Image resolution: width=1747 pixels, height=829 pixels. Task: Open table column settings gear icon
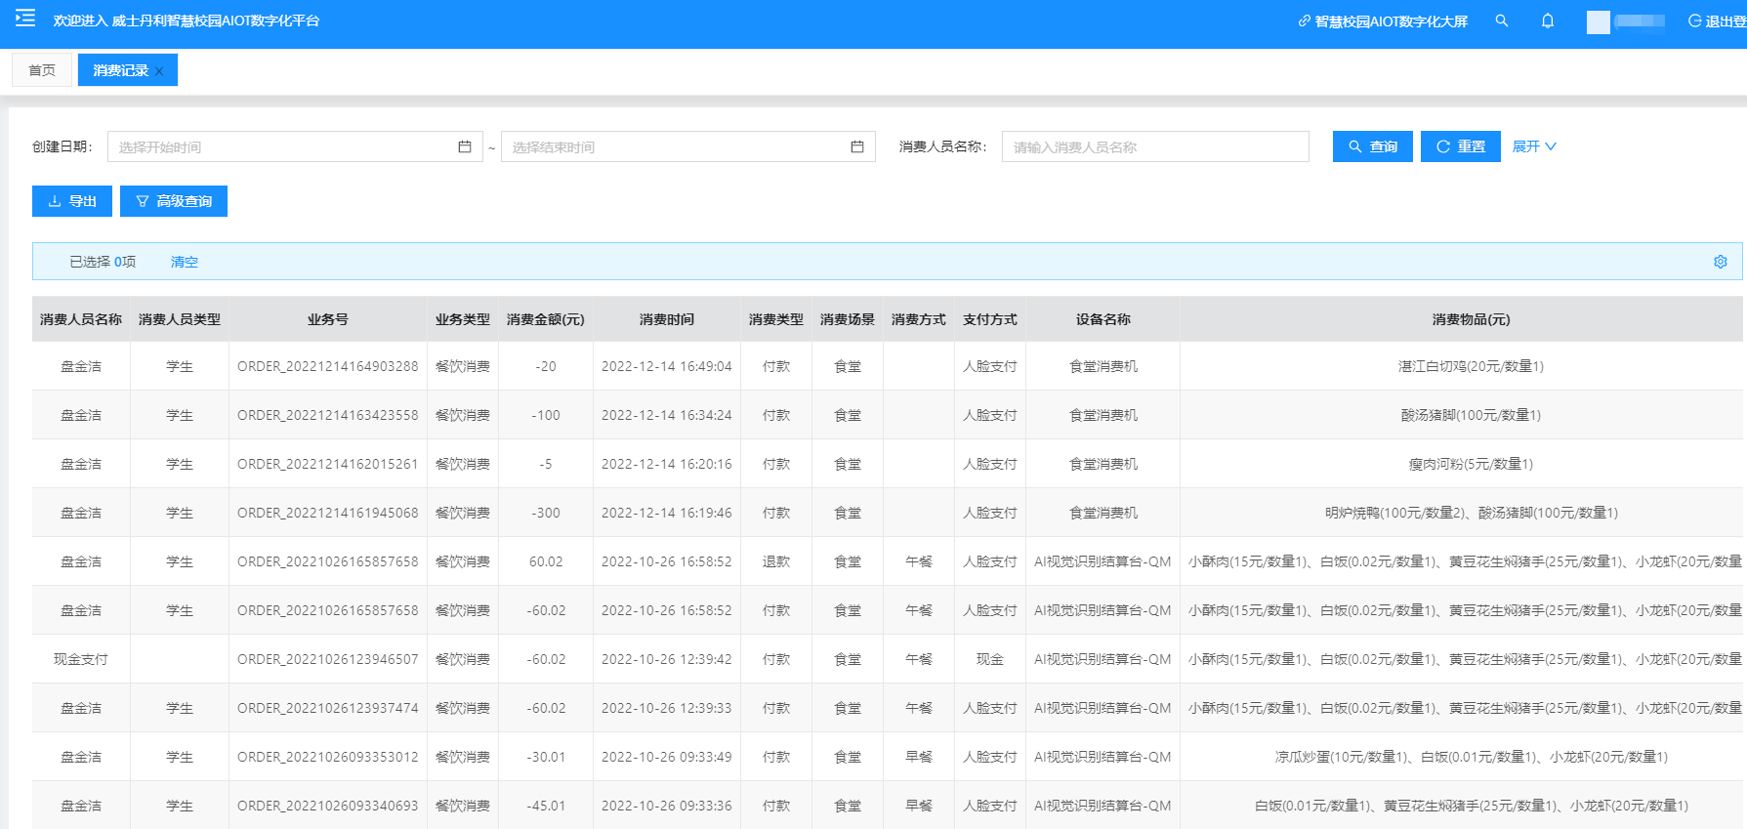[1721, 262]
